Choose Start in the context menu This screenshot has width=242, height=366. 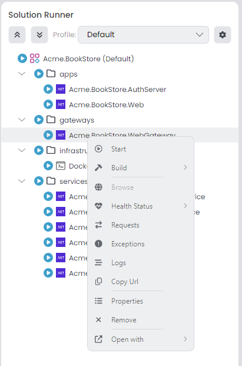(141, 149)
